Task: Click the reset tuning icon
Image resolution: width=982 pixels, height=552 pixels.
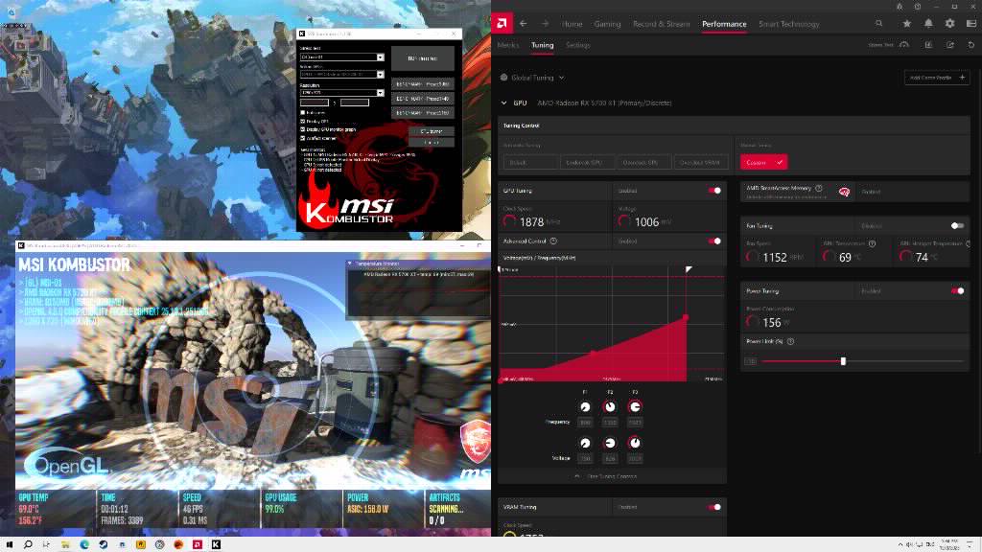Action: [x=971, y=45]
